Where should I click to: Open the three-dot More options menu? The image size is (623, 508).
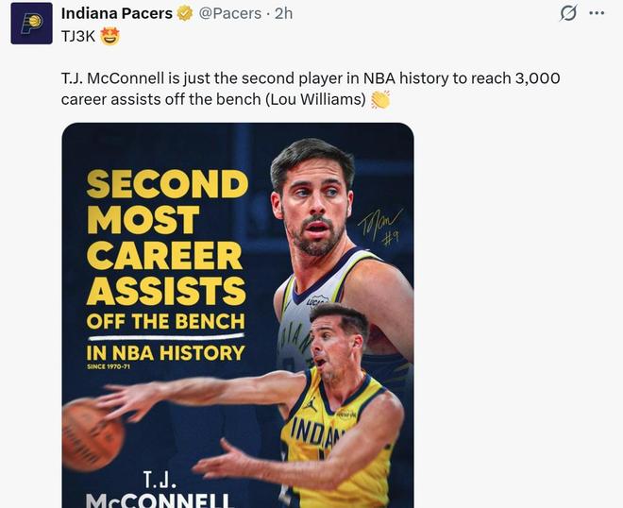tap(597, 13)
